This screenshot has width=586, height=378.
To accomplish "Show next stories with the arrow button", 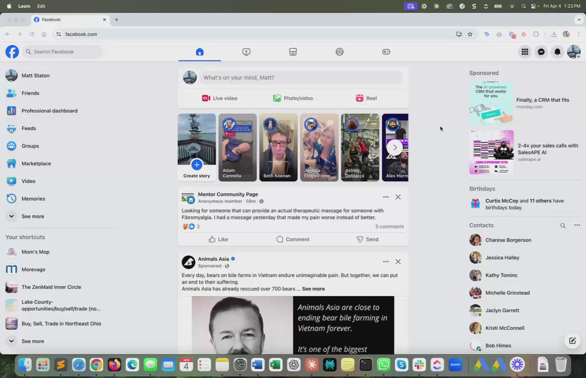I will tap(395, 148).
